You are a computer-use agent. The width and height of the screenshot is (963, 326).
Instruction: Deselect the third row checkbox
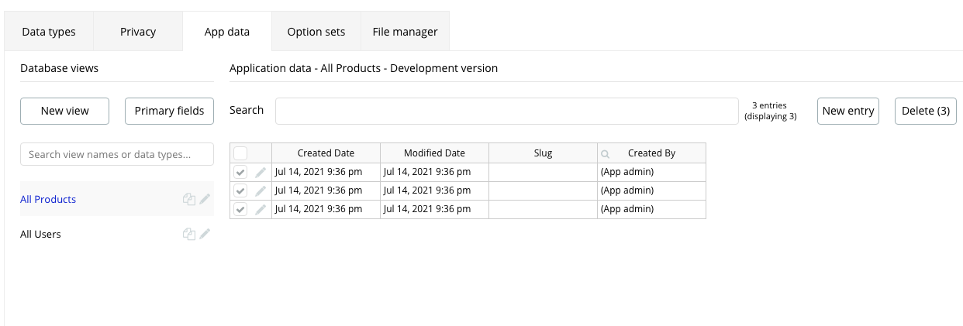240,209
